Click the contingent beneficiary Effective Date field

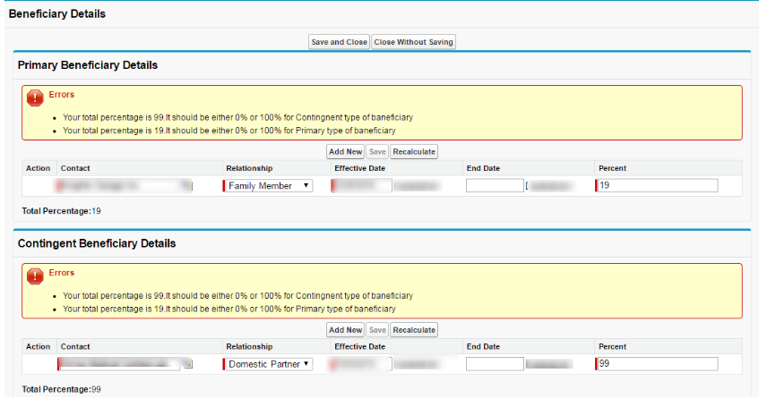coord(362,364)
